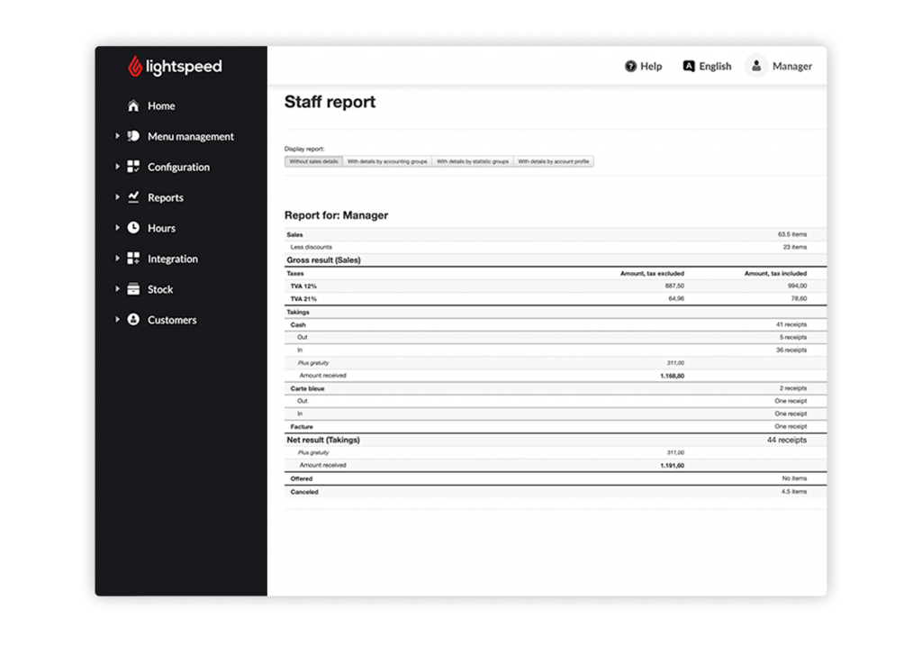The width and height of the screenshot is (922, 646).
Task: Click the Home icon in sidebar
Action: click(x=131, y=105)
